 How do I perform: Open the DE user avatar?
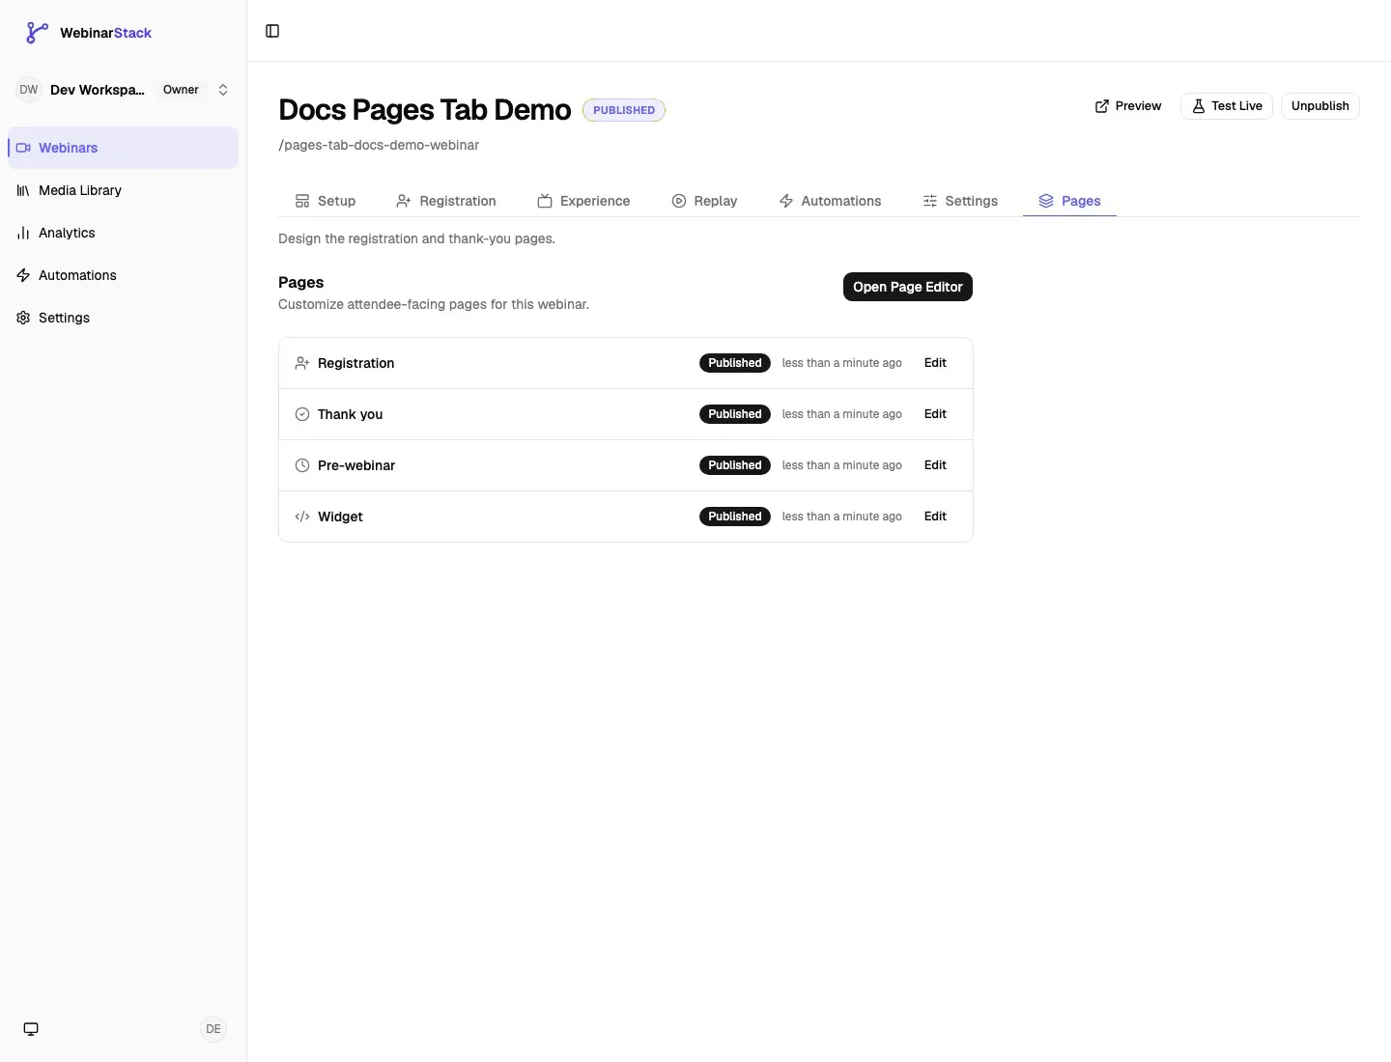(213, 1029)
